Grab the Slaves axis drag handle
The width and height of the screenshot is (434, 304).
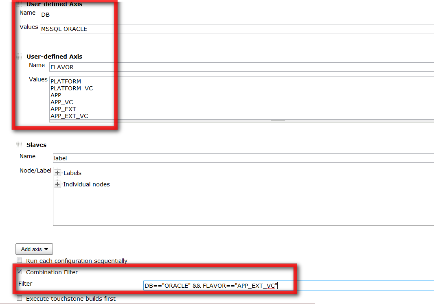(19, 145)
